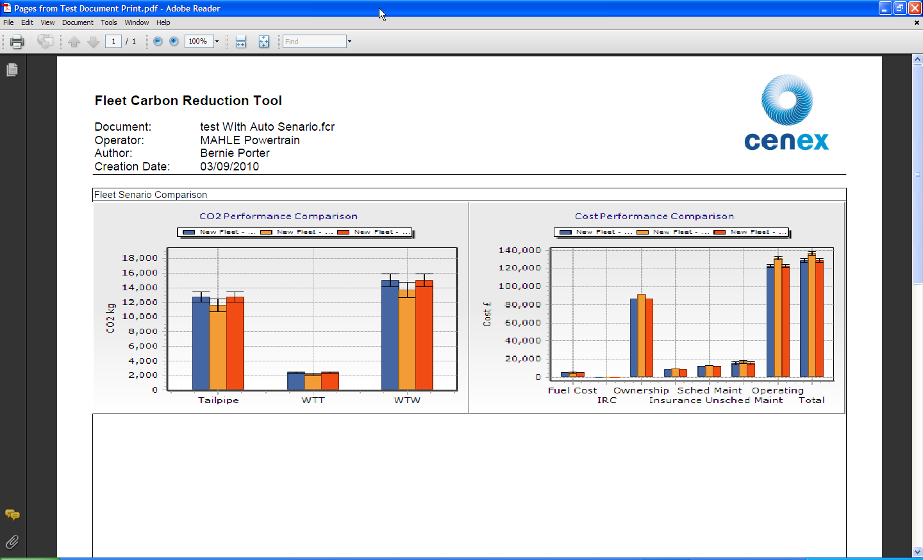Open the zoom percentage dropdown arrow
This screenshot has height=560, width=923.
coord(217,42)
